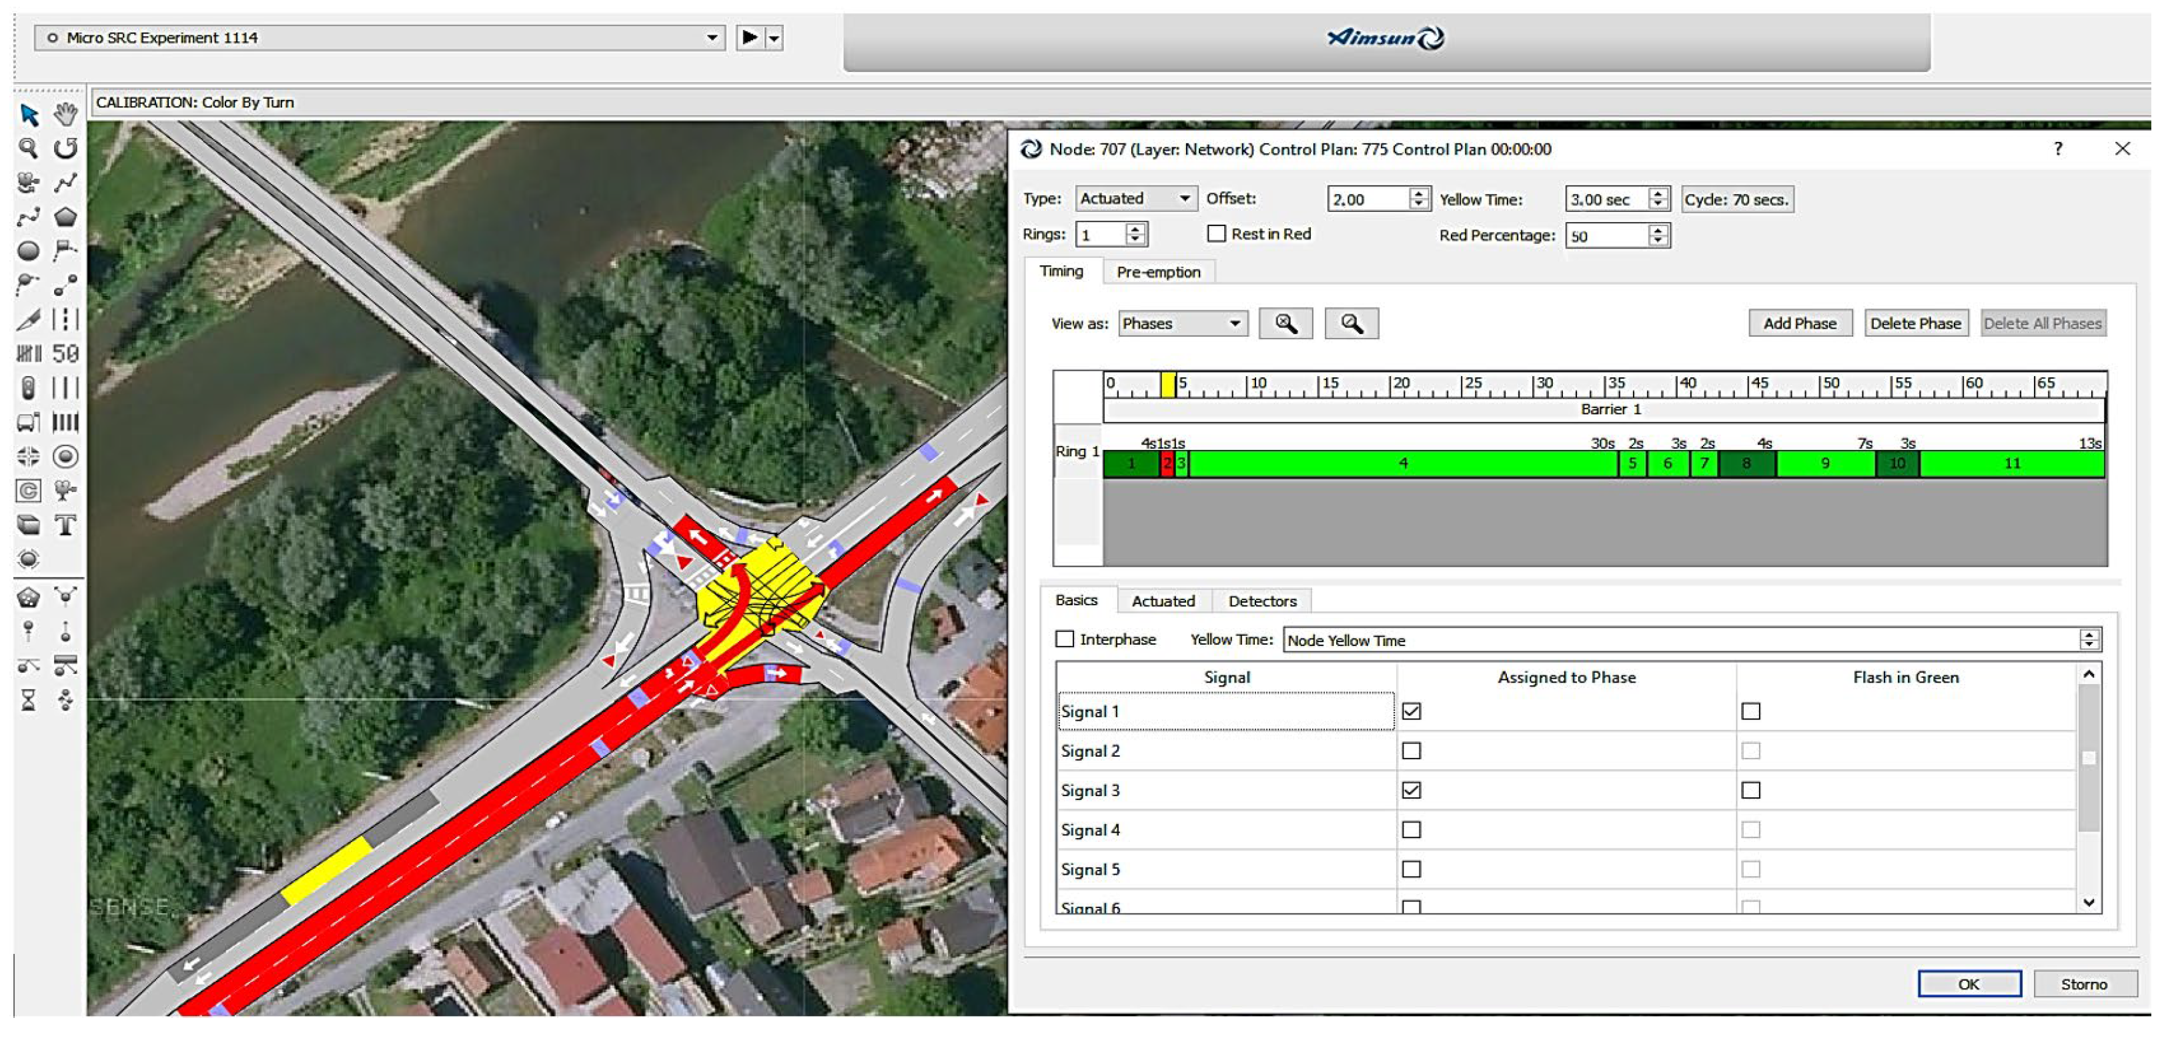Switch to the Pre-emption tab
2174x1038 pixels.
[1158, 273]
